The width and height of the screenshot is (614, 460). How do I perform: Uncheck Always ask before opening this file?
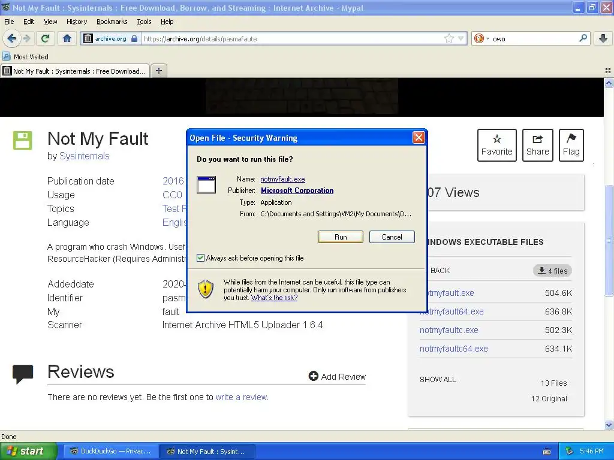200,258
